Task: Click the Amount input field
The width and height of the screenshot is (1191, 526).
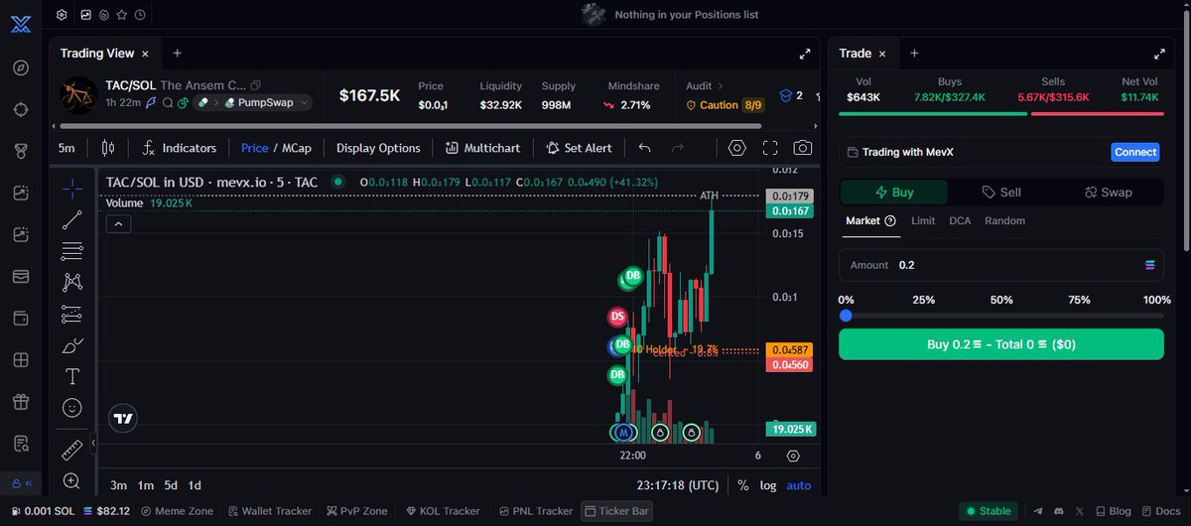Action: [1001, 265]
